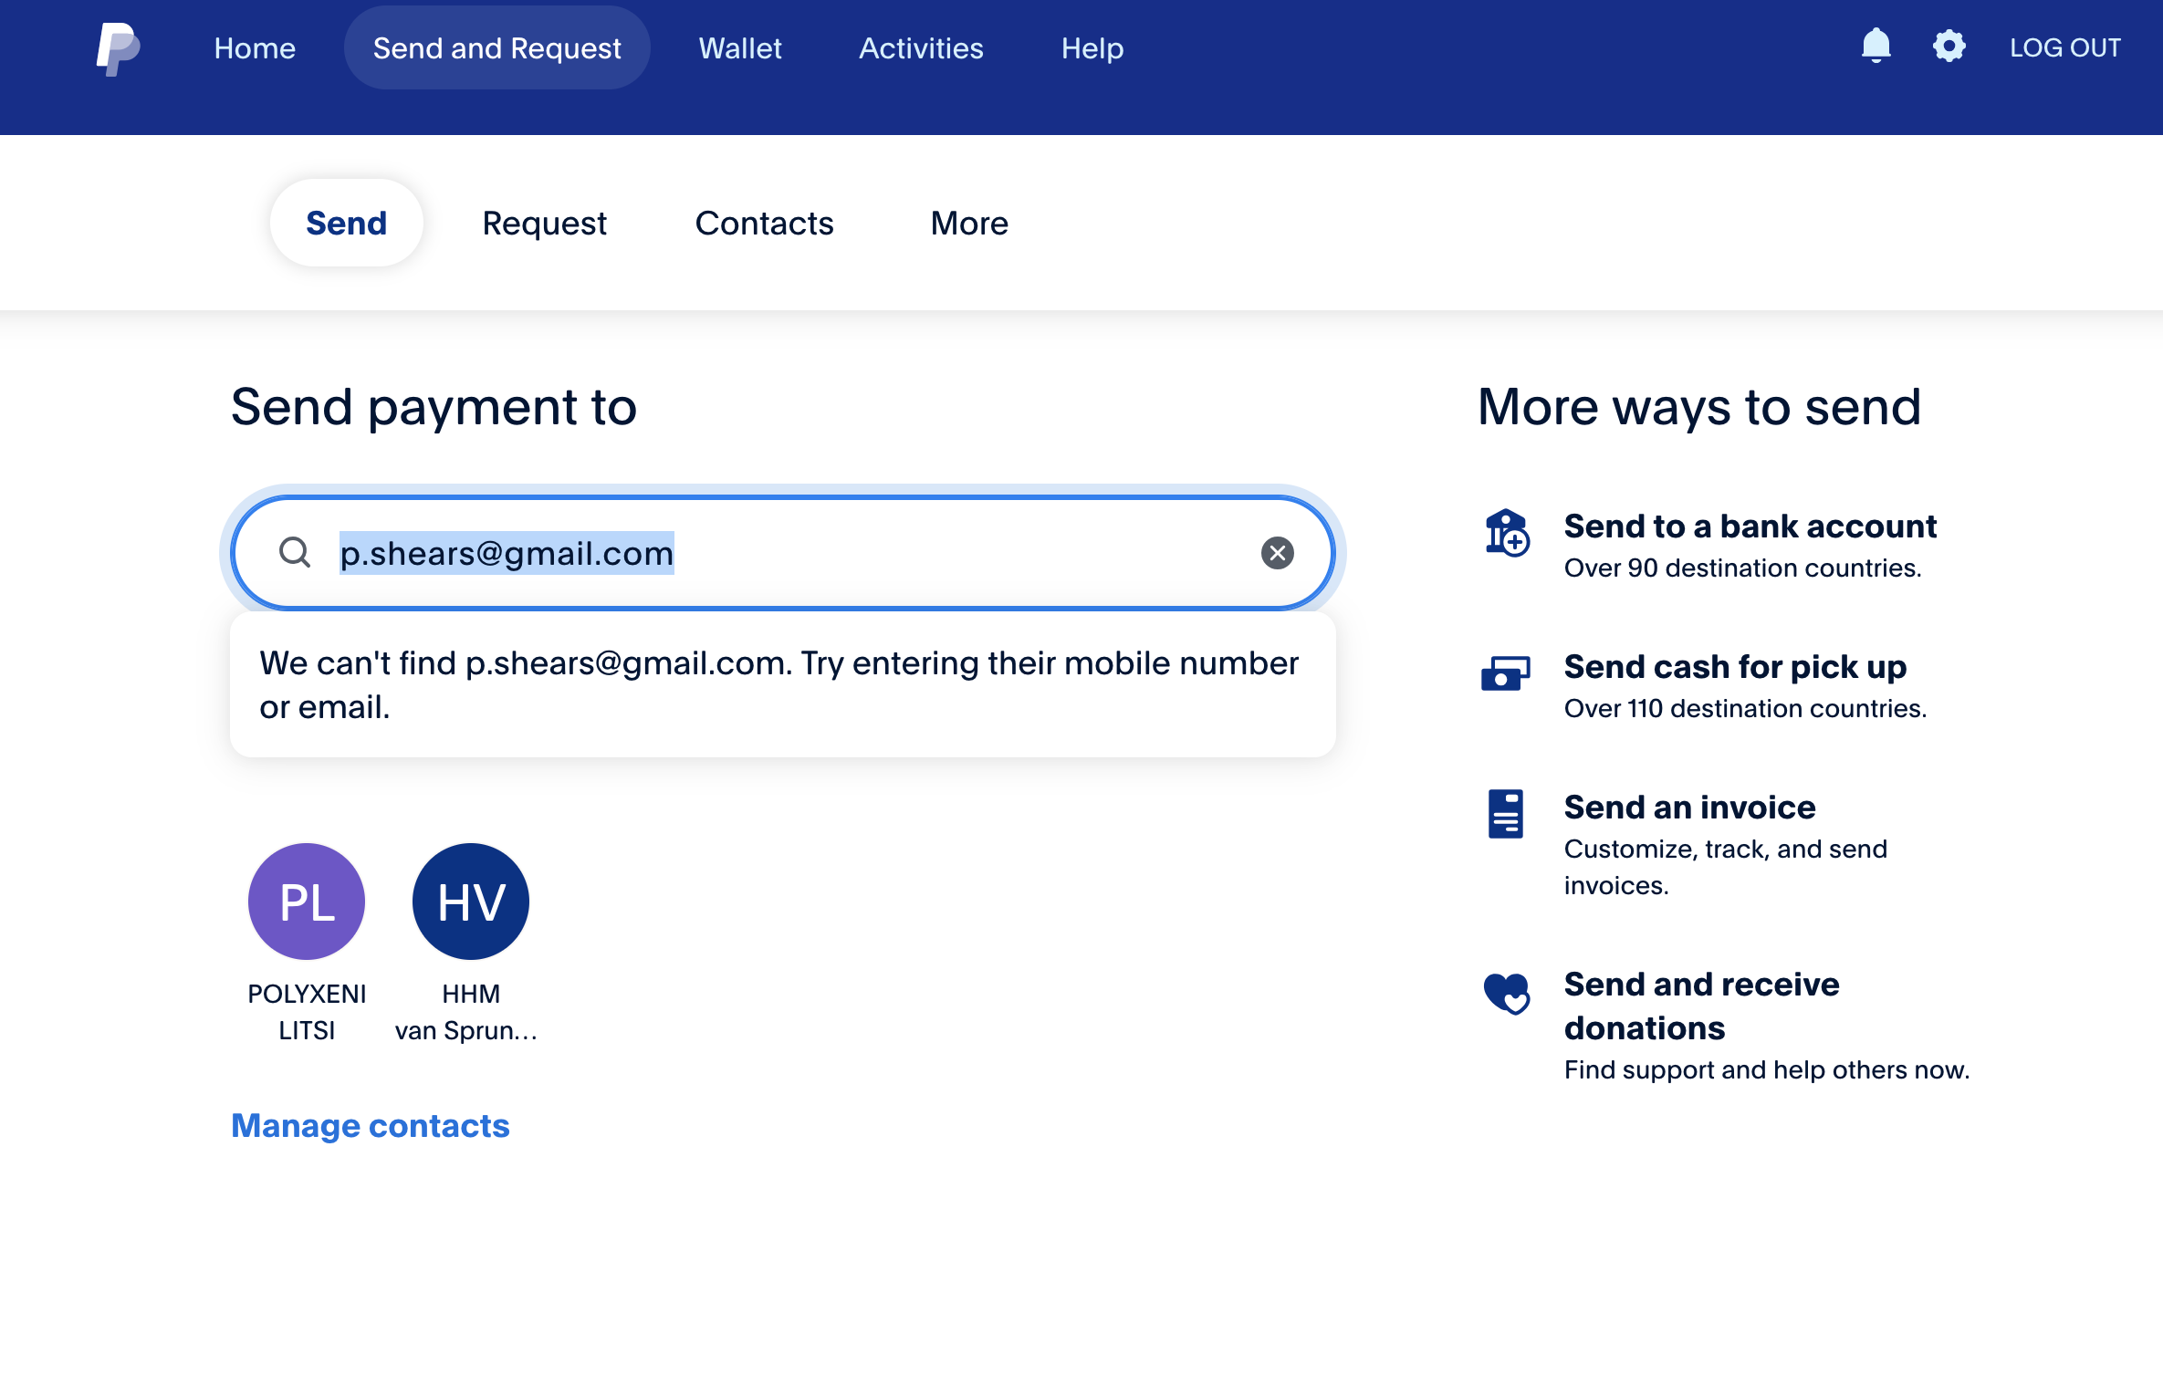Click the "Send payment to" heading
This screenshot has height=1376, width=2163.
(x=434, y=407)
